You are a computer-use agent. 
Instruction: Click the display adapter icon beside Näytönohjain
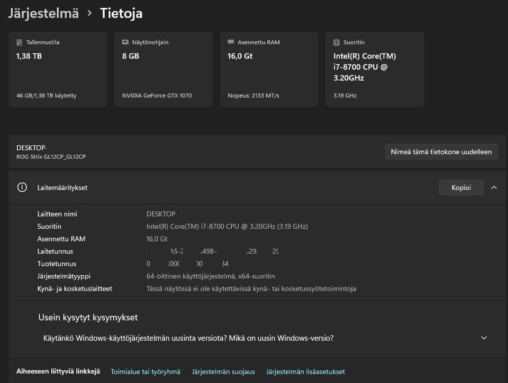[x=125, y=42]
